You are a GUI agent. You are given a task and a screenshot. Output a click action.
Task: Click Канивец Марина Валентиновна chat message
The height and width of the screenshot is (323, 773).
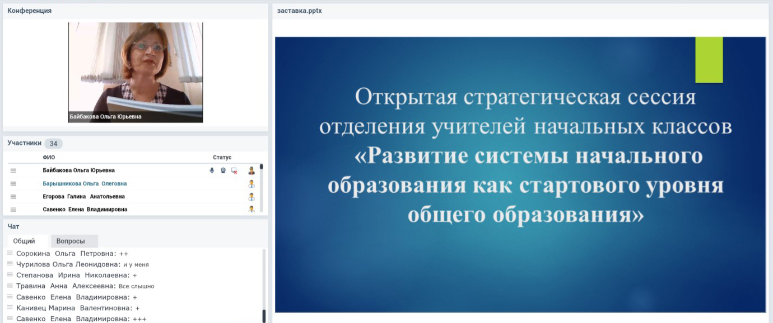(78, 308)
